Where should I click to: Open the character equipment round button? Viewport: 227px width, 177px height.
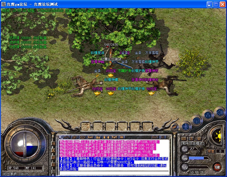(x=185, y=127)
